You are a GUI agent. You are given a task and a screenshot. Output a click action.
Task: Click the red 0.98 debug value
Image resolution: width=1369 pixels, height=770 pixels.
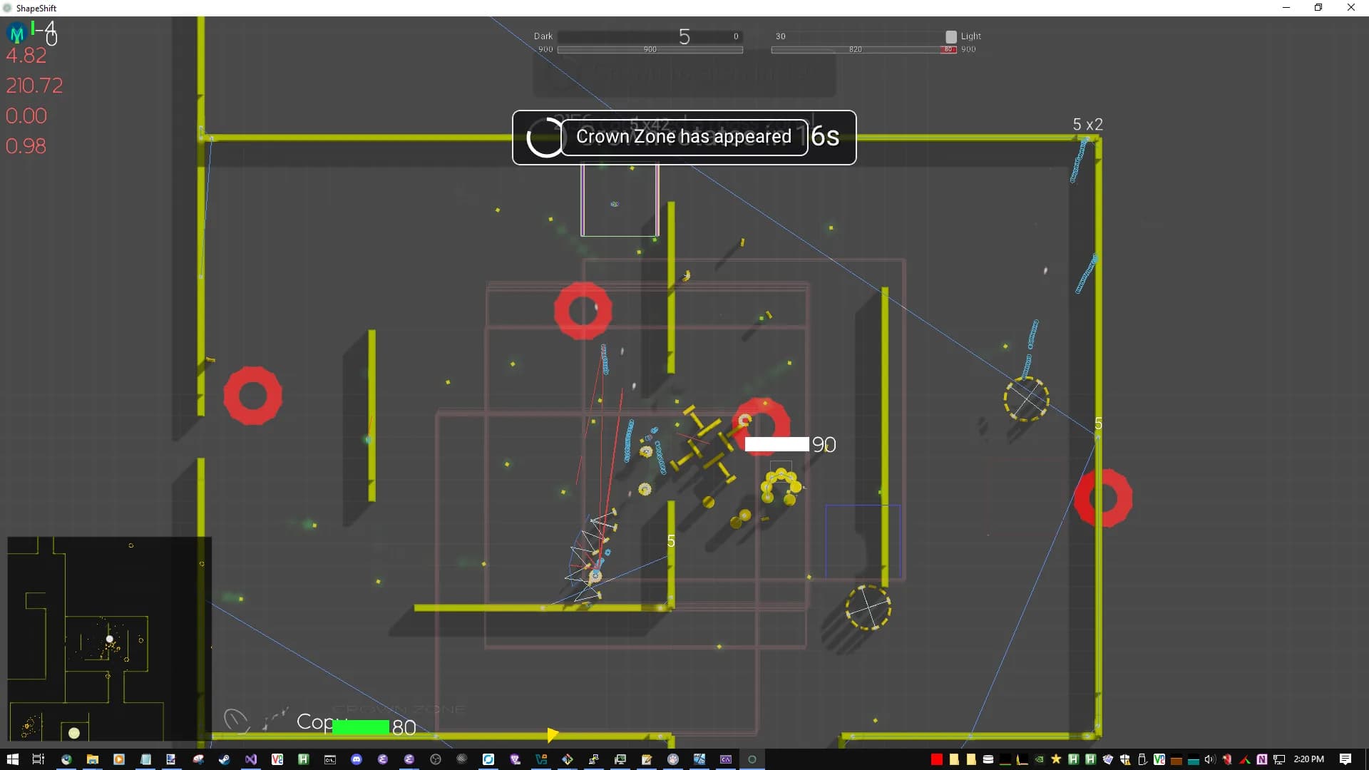pos(26,146)
